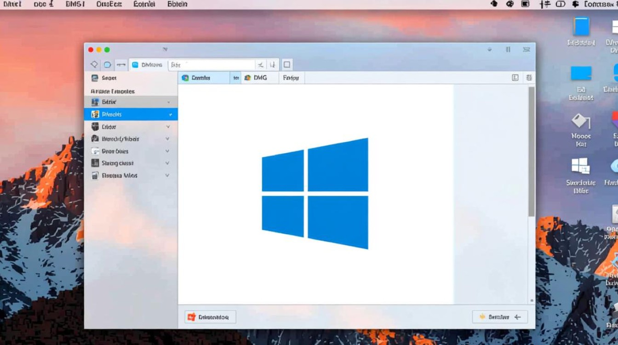Screen dimensions: 618x345
Task: Open the Folder tab in the content header
Action: point(291,78)
